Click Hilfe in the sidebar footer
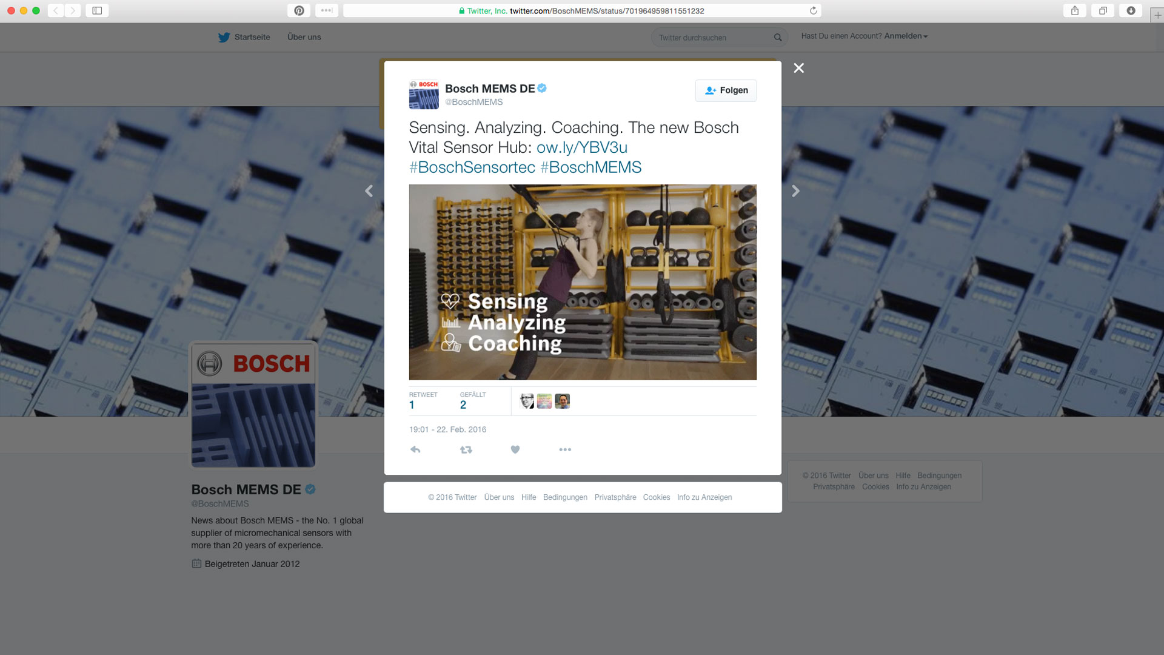1164x655 pixels. point(903,475)
